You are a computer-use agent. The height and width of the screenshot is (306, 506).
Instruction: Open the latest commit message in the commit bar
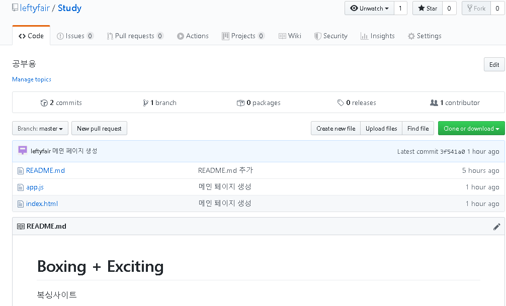click(75, 151)
